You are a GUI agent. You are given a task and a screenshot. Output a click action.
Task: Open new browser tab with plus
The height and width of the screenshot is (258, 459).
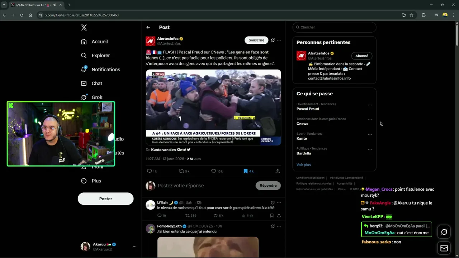click(x=69, y=5)
